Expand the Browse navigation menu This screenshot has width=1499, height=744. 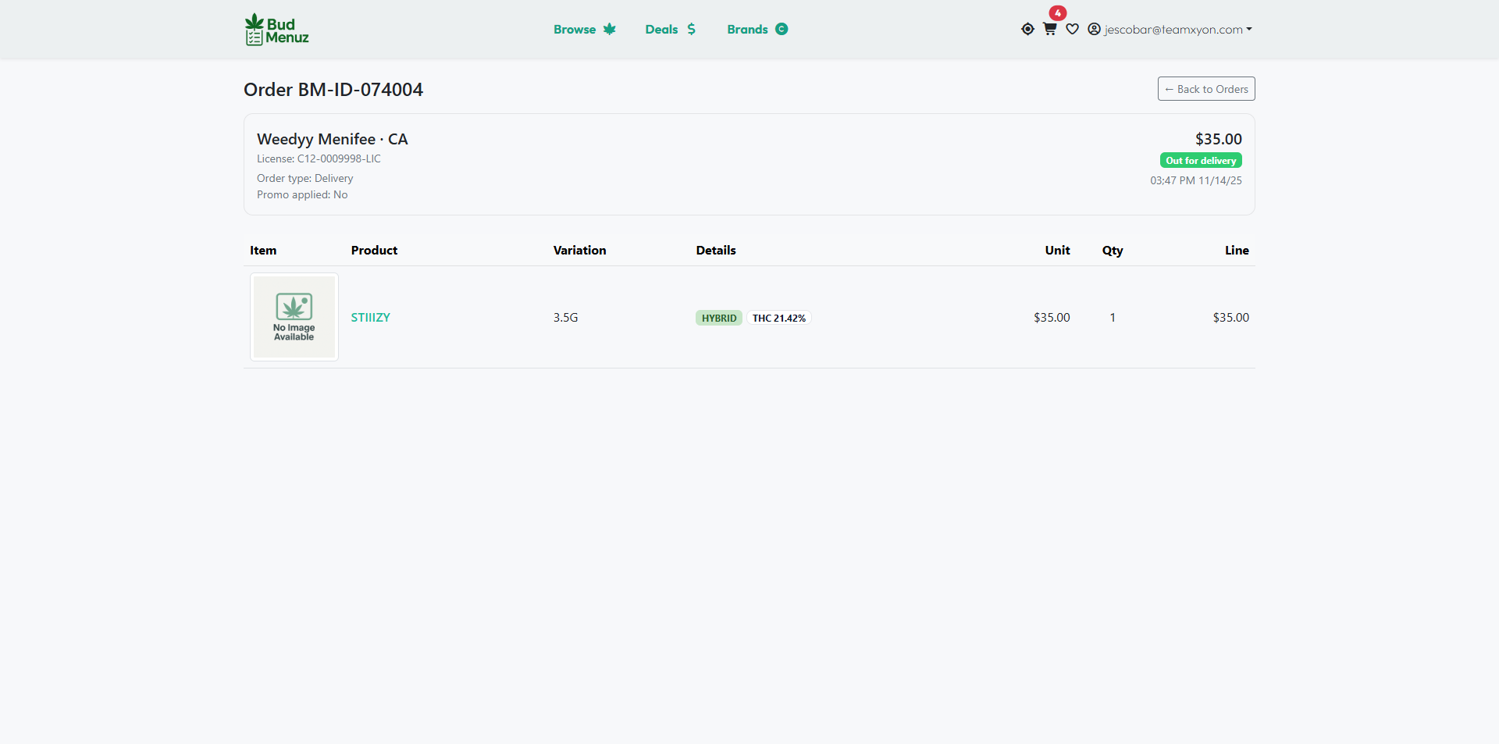coord(575,29)
